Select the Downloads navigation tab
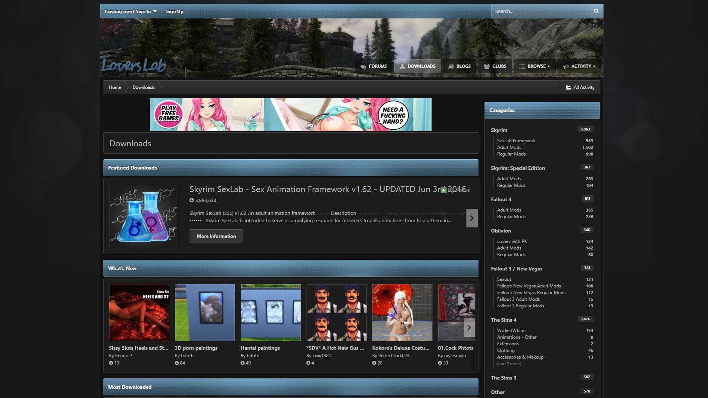The height and width of the screenshot is (398, 708). [417, 66]
